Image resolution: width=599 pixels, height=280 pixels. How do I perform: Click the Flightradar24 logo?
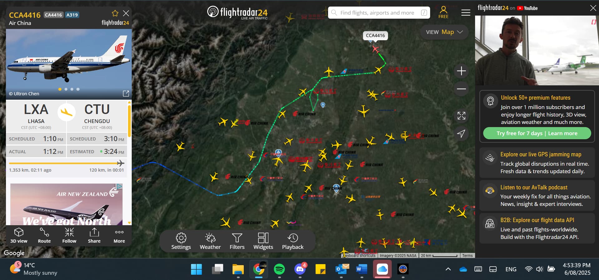238,13
